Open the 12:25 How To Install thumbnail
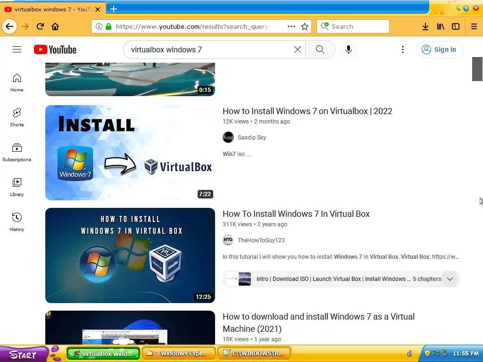 tap(130, 255)
